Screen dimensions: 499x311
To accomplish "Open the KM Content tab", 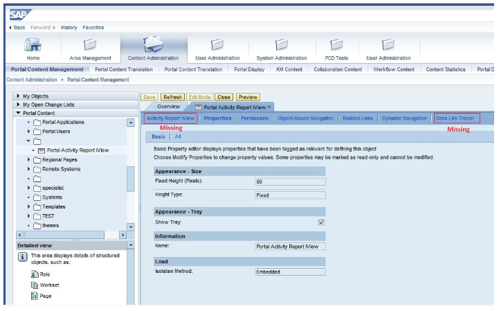I will click(289, 69).
